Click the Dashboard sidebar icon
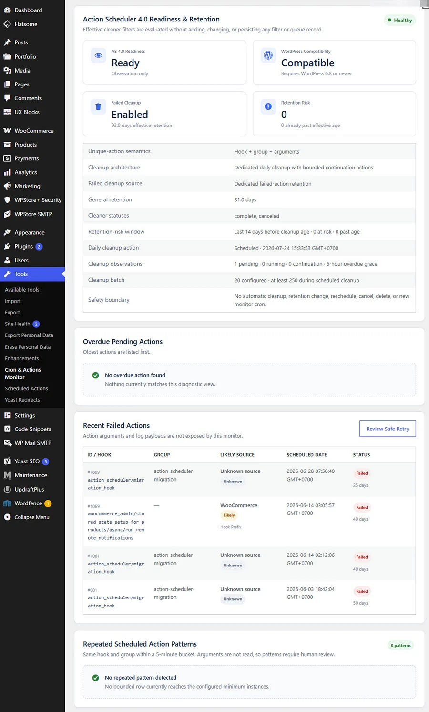Viewport: 429px width, 712px height. (7, 10)
